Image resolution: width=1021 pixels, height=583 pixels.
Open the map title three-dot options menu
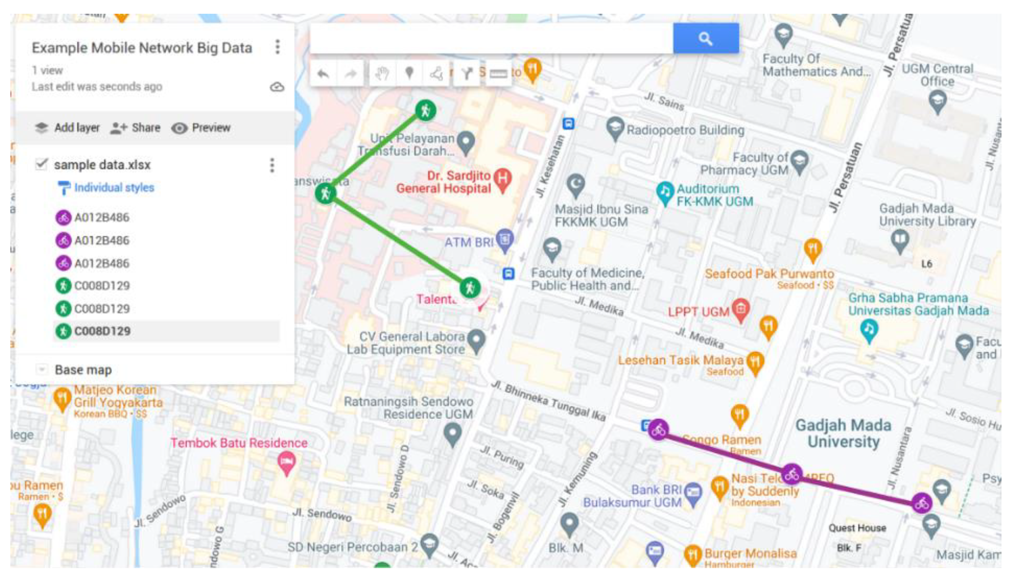pyautogui.click(x=277, y=47)
